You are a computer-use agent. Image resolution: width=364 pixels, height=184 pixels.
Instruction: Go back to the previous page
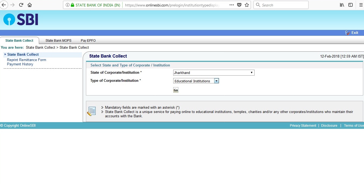point(4,5)
